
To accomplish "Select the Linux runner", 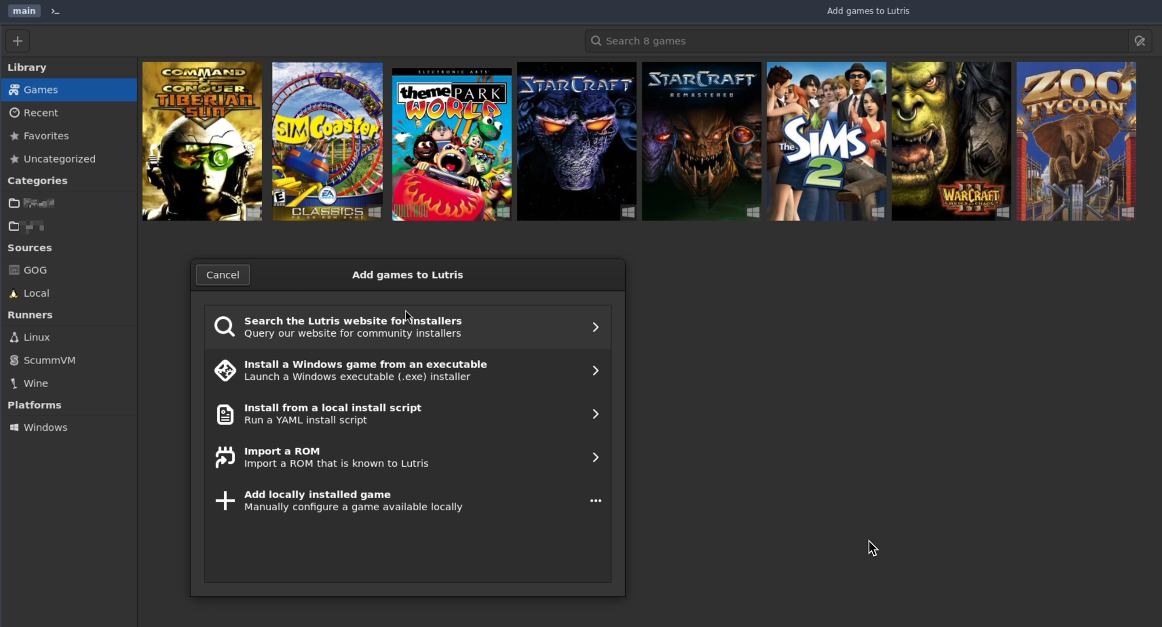I will (69, 337).
